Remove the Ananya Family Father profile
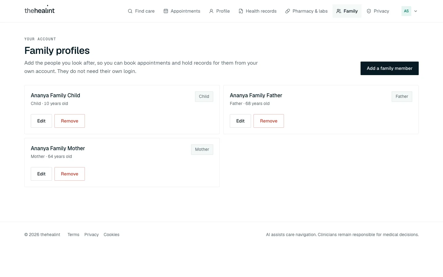443x277 pixels. point(269,121)
